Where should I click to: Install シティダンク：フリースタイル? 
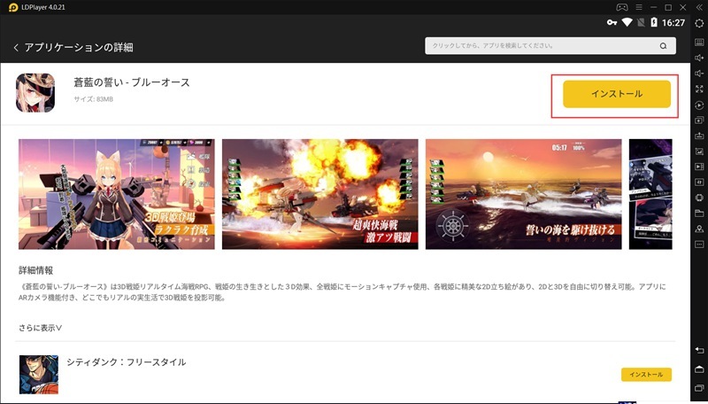(x=646, y=375)
